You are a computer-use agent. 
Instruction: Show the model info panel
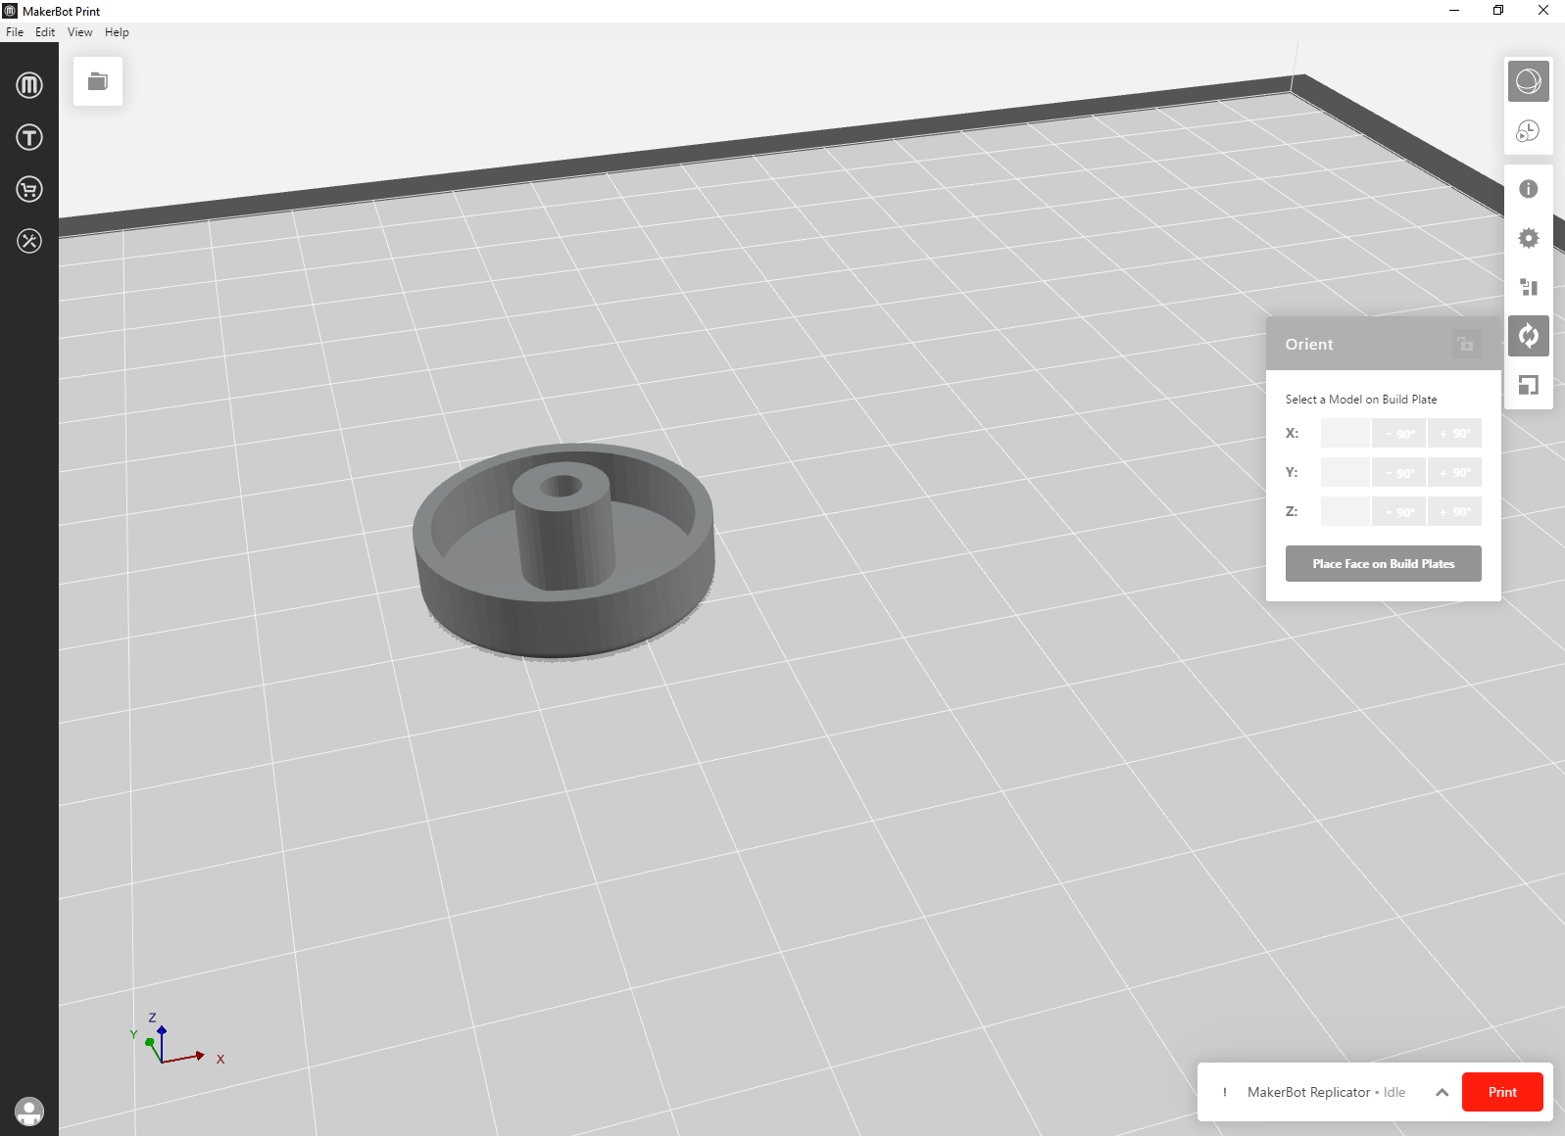click(x=1528, y=189)
